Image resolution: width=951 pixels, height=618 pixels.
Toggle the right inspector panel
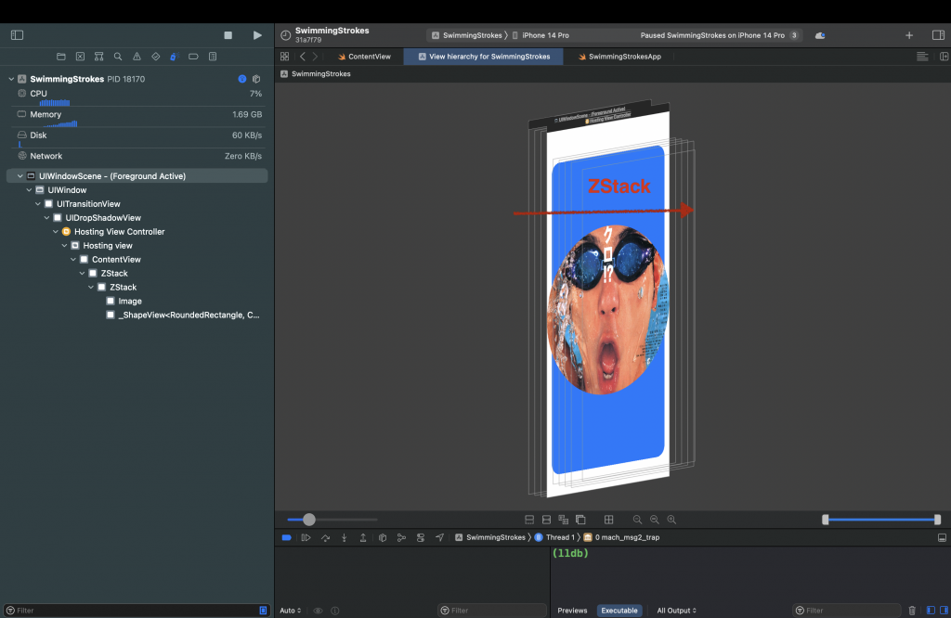pos(938,35)
